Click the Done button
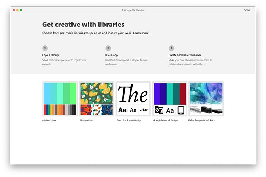Screen dimensions: 266x177 tap(247, 10)
